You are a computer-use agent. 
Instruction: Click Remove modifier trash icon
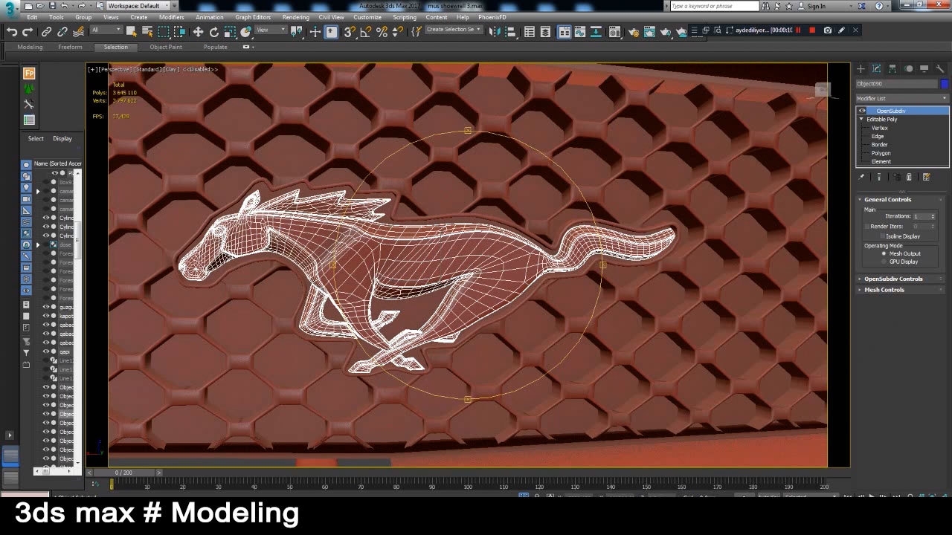(909, 177)
